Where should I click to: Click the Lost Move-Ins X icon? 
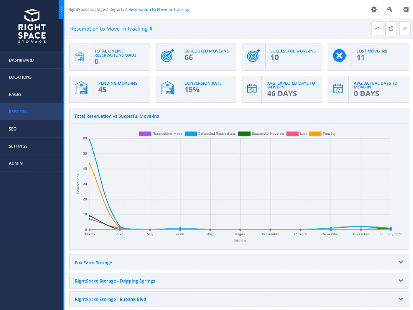[x=339, y=55]
